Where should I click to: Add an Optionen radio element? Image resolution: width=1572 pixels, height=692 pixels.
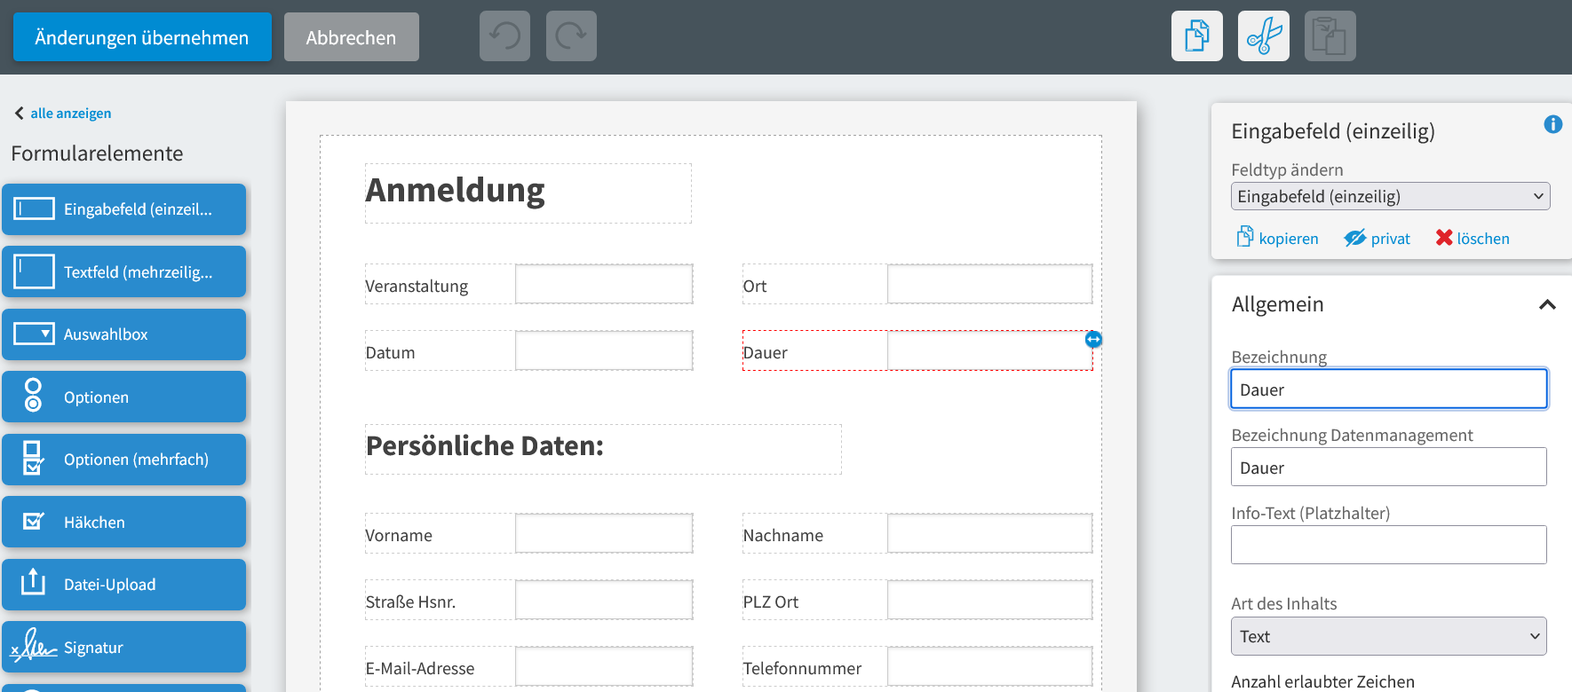[123, 397]
